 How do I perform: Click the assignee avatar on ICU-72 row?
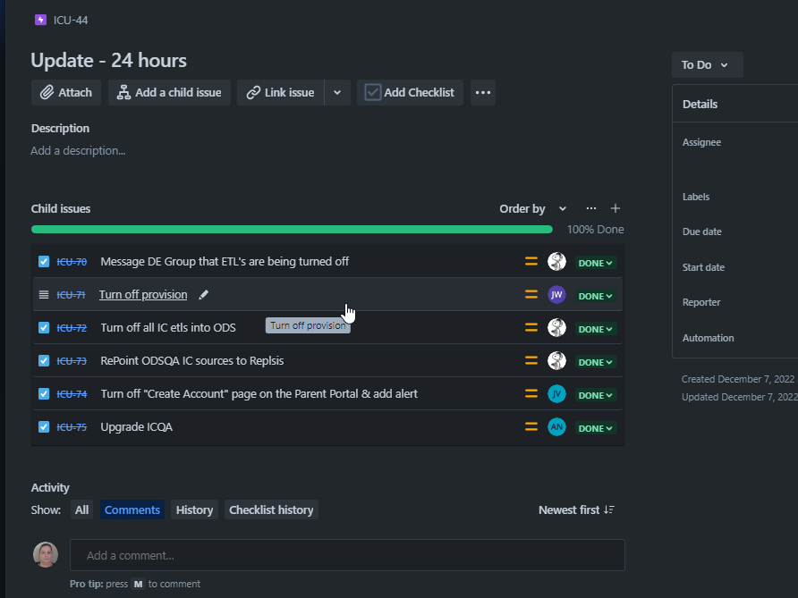point(556,327)
